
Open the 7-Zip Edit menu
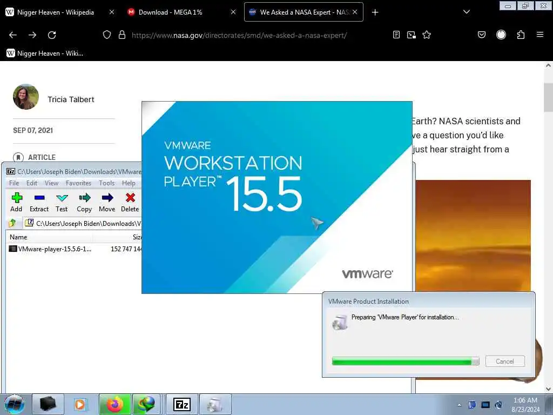click(x=32, y=183)
